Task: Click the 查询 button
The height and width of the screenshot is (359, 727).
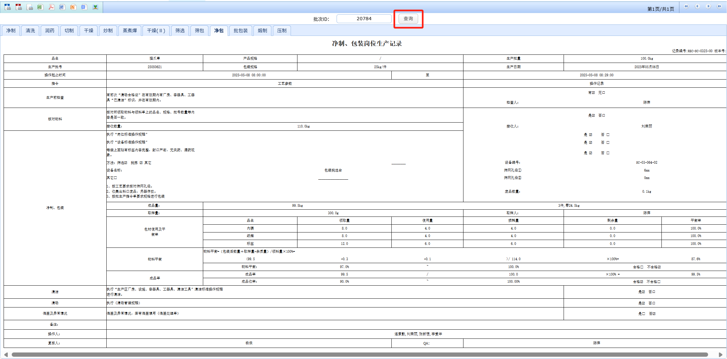Action: [408, 19]
